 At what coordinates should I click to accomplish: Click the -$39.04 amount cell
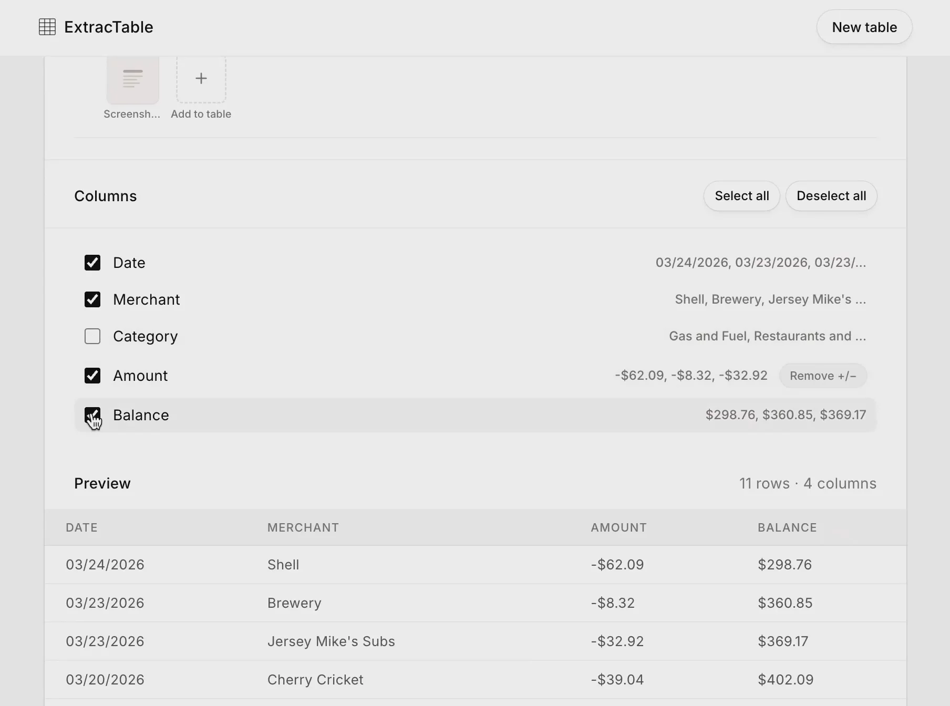coord(617,680)
